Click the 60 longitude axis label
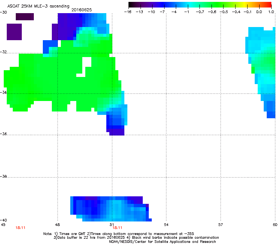 [x=275, y=225]
